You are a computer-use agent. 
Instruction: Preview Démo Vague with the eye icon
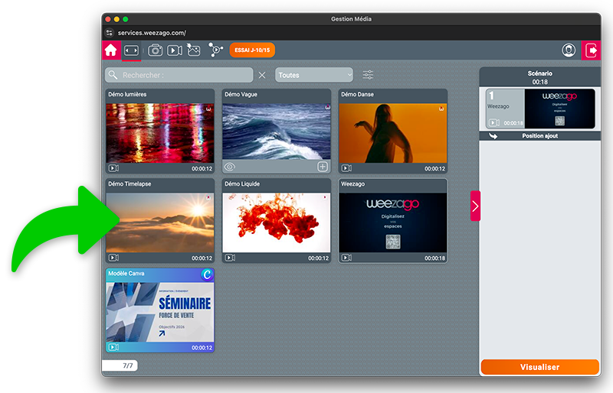click(229, 167)
